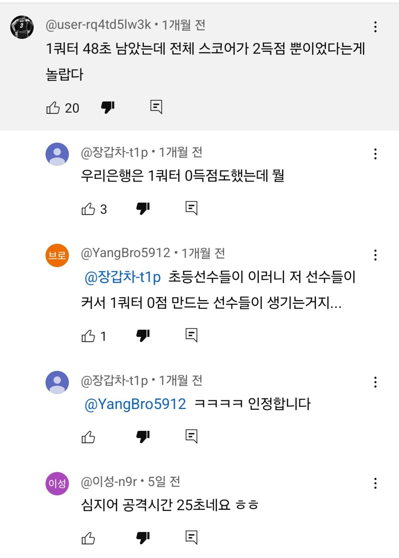Click user-rq4td5lw3k's profile picture
This screenshot has width=399, height=558.
pyautogui.click(x=22, y=27)
